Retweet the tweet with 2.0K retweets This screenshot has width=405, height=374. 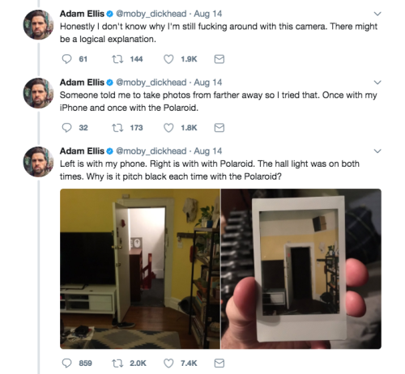(x=117, y=363)
